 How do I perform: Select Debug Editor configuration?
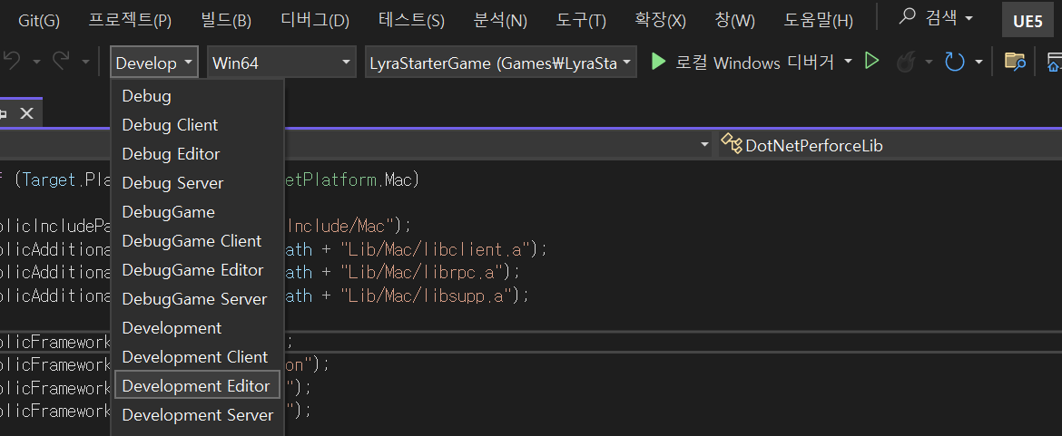click(x=171, y=154)
